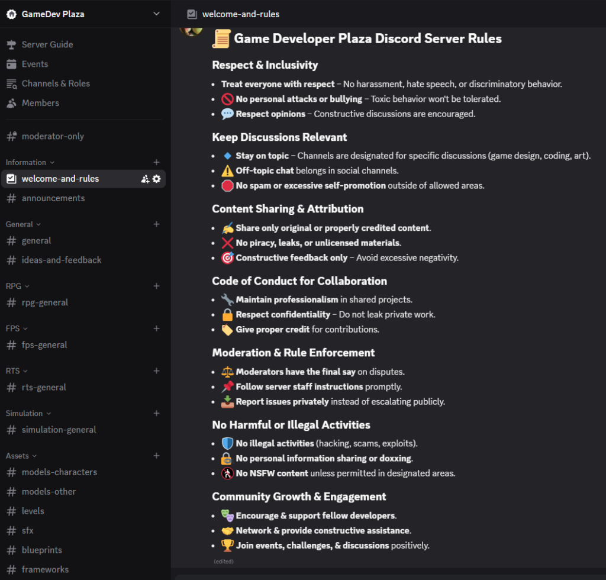Click the message author's avatar
The width and height of the screenshot is (606, 580).
coord(191,31)
